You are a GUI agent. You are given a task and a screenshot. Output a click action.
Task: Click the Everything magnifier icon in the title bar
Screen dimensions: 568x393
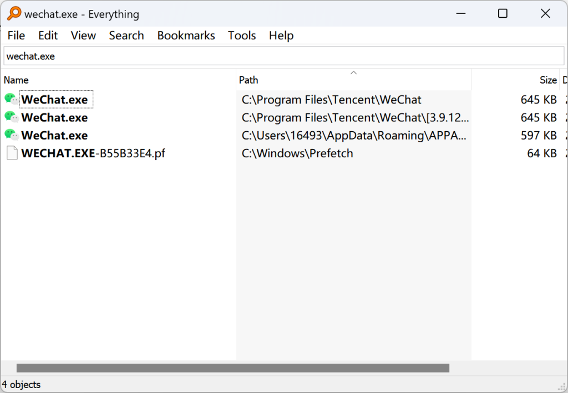tap(14, 14)
